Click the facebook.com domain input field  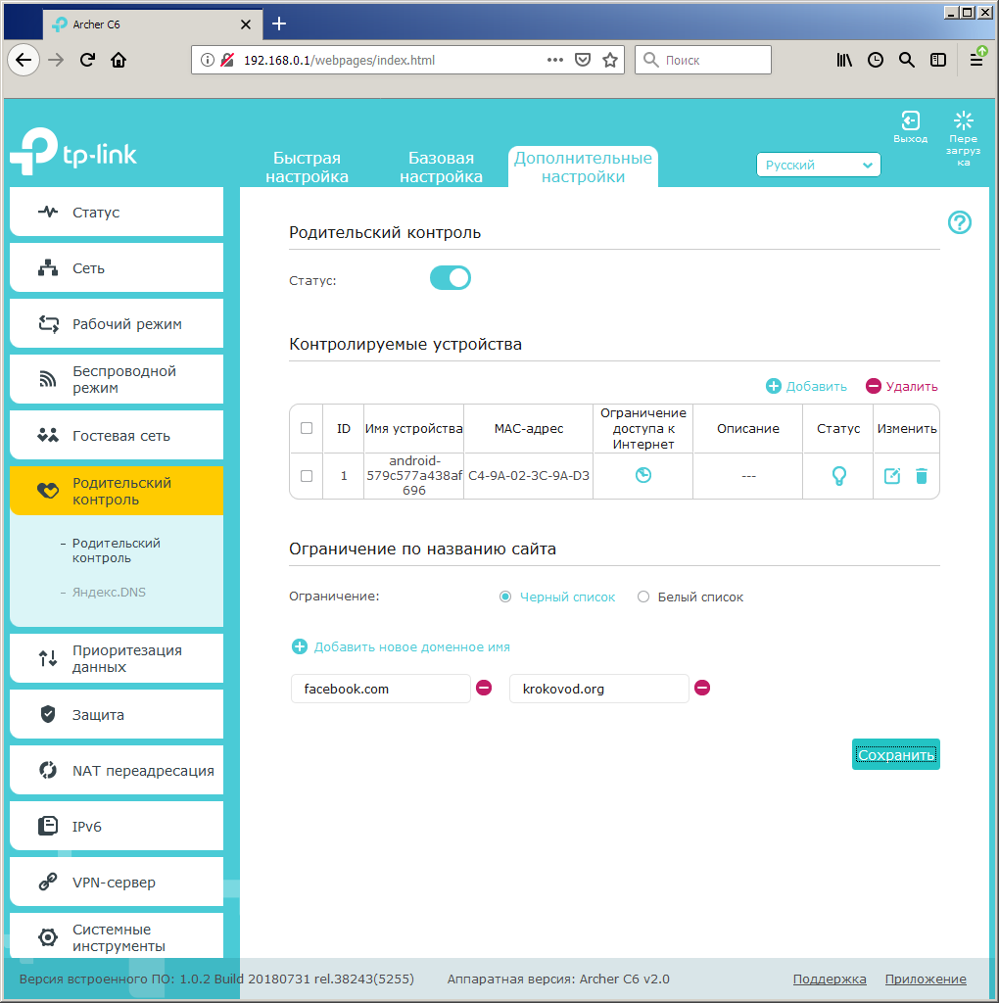380,689
